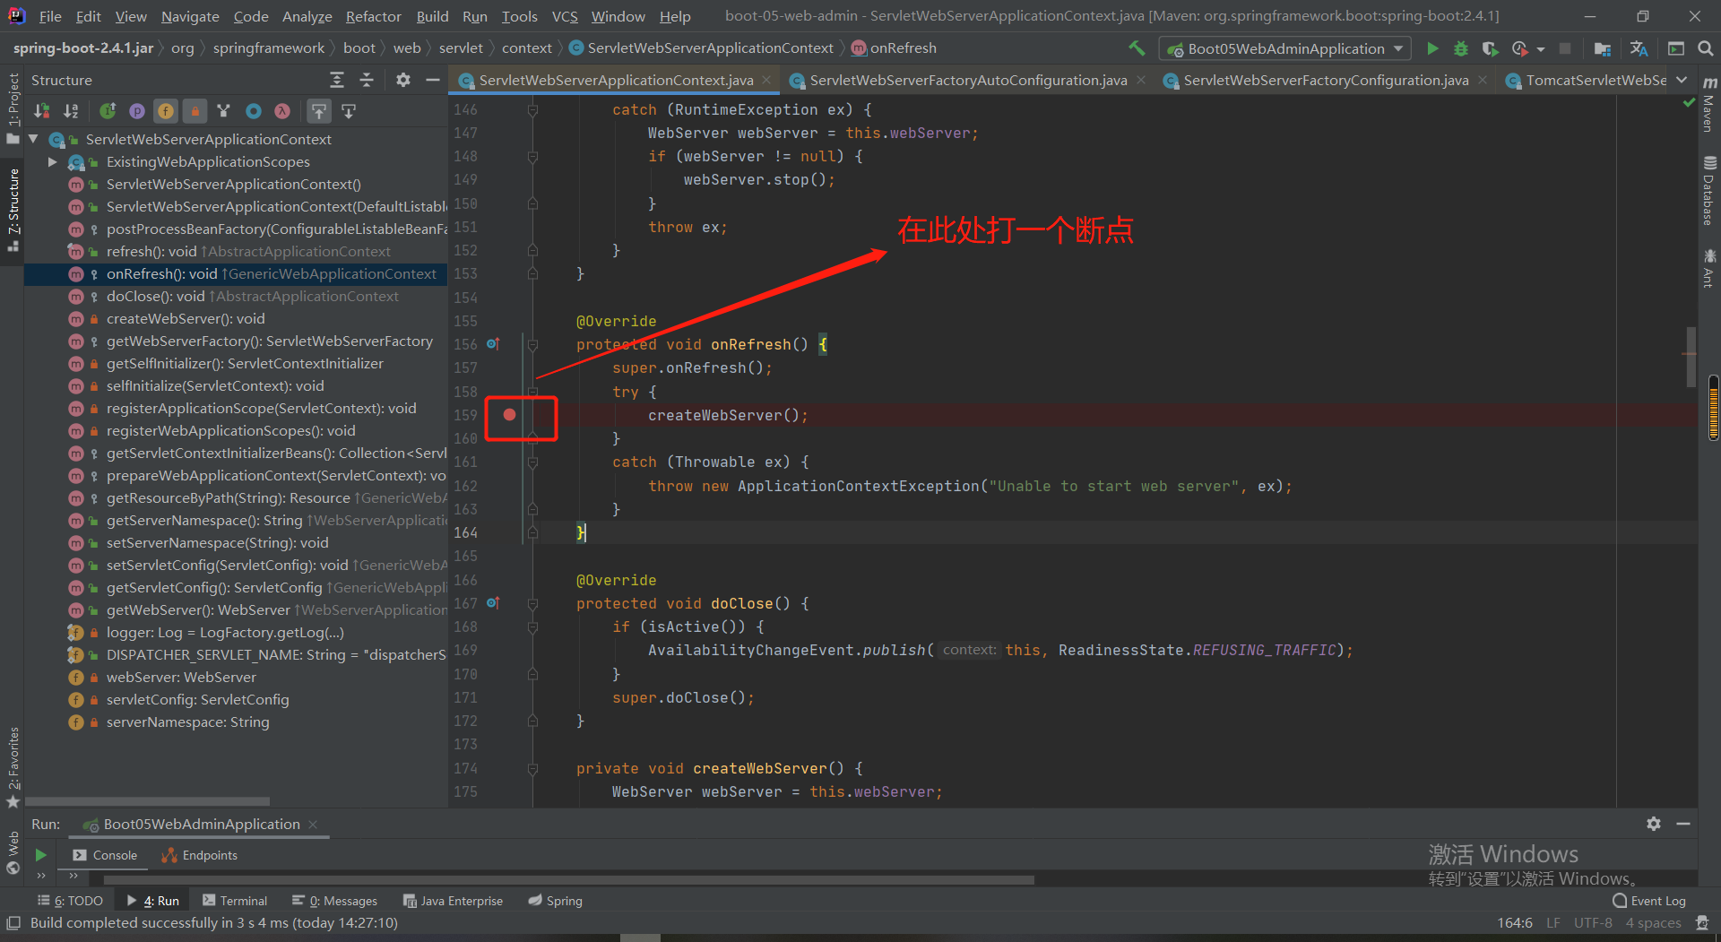Click the editor vertical scrollbar thumb
The image size is (1721, 942).
(x=1691, y=356)
